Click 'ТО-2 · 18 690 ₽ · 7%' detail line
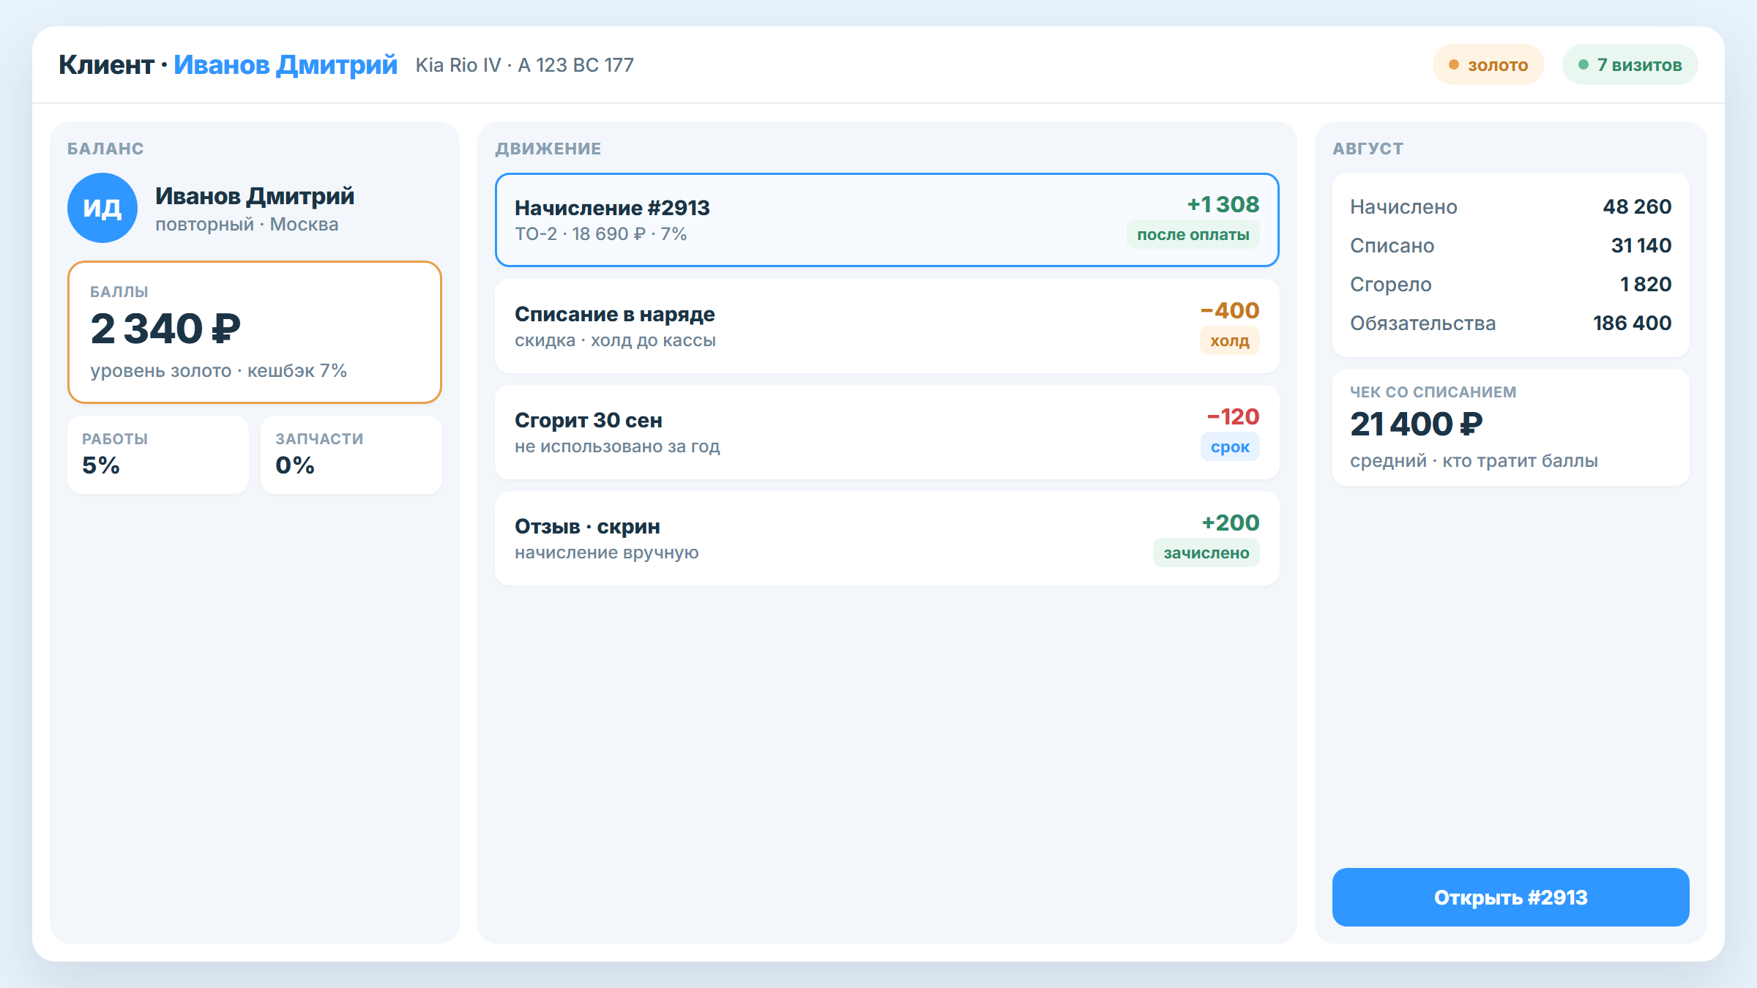 (x=600, y=233)
